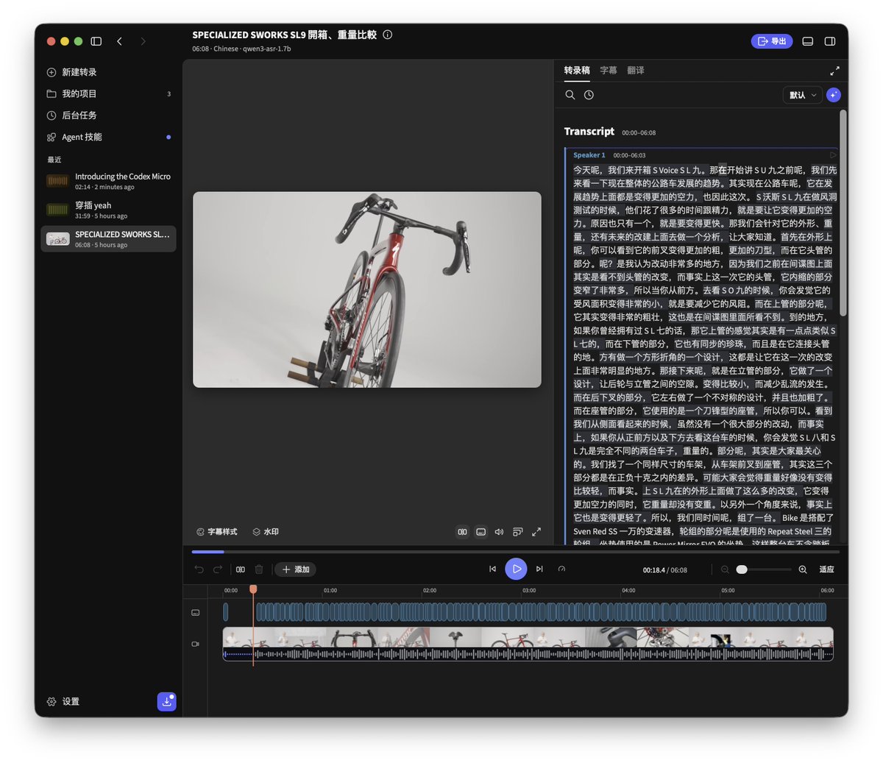Click the 添加 add button
Image resolution: width=883 pixels, height=763 pixels.
[296, 569]
